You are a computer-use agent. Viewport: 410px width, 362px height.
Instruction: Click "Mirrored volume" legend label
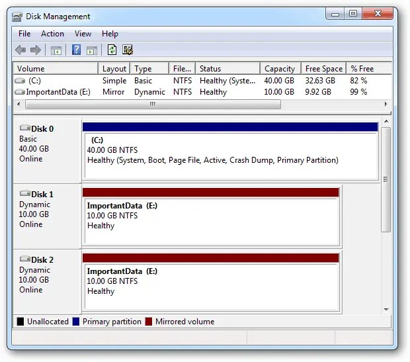185,322
